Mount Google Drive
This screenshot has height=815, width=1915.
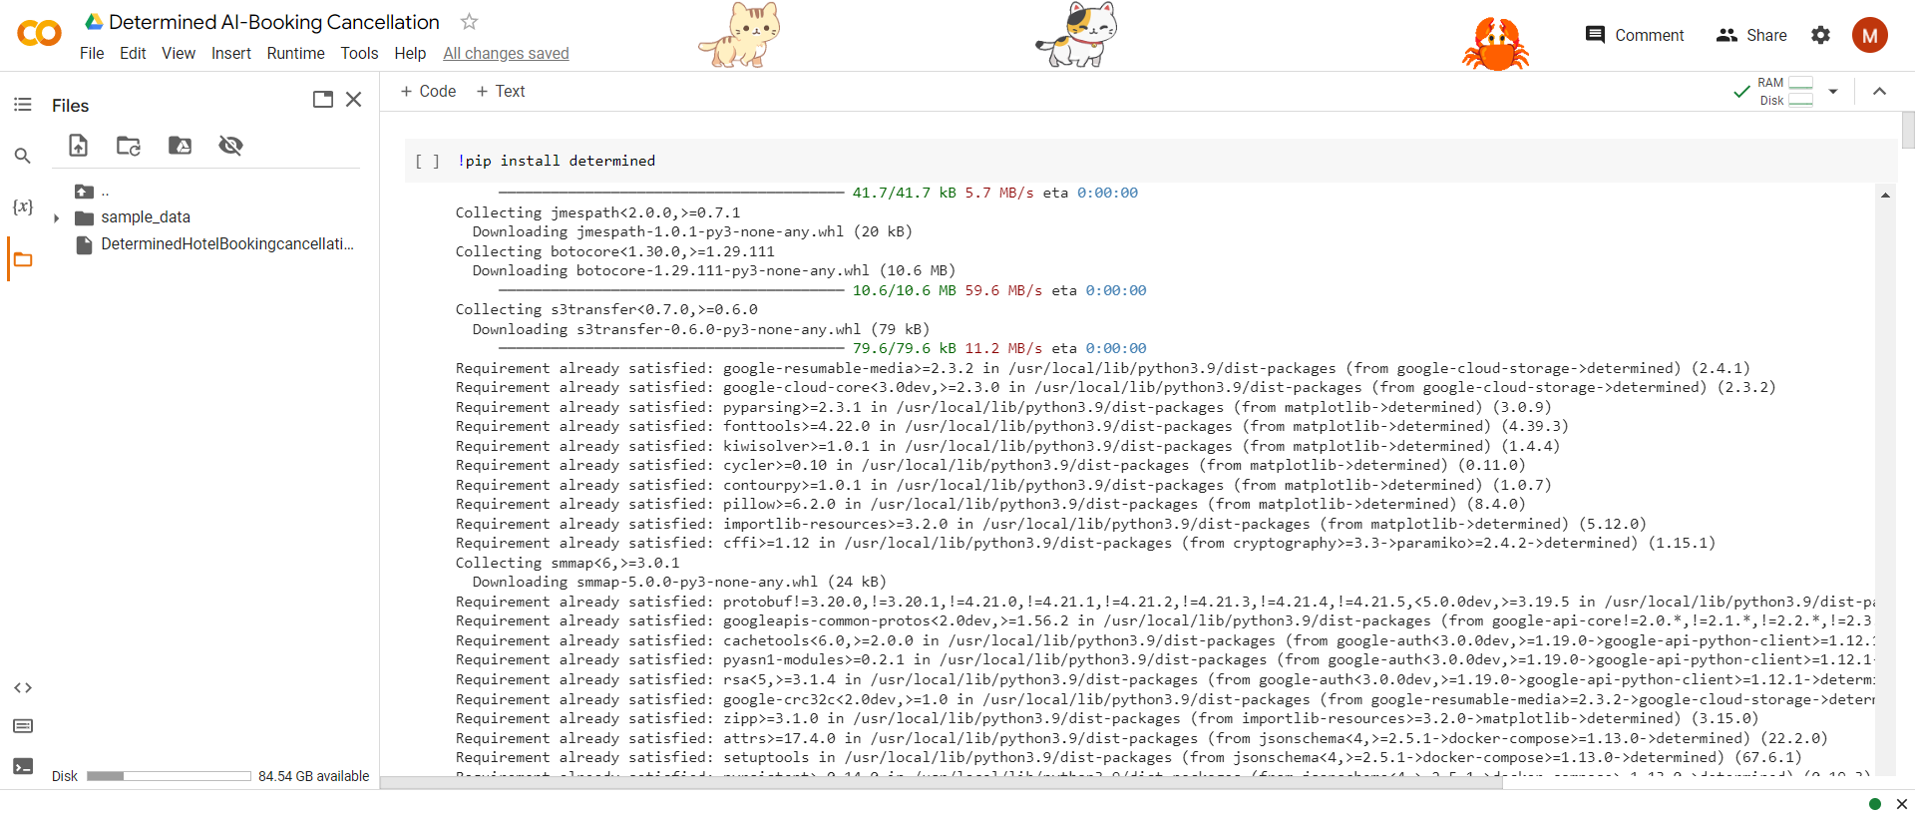180,146
